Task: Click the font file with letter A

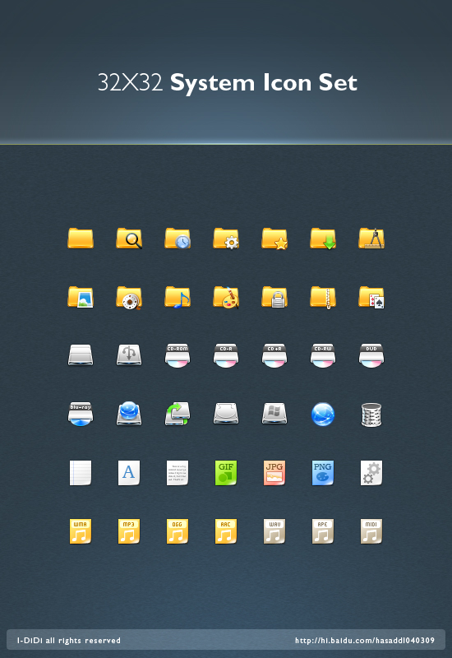Action: [x=129, y=473]
